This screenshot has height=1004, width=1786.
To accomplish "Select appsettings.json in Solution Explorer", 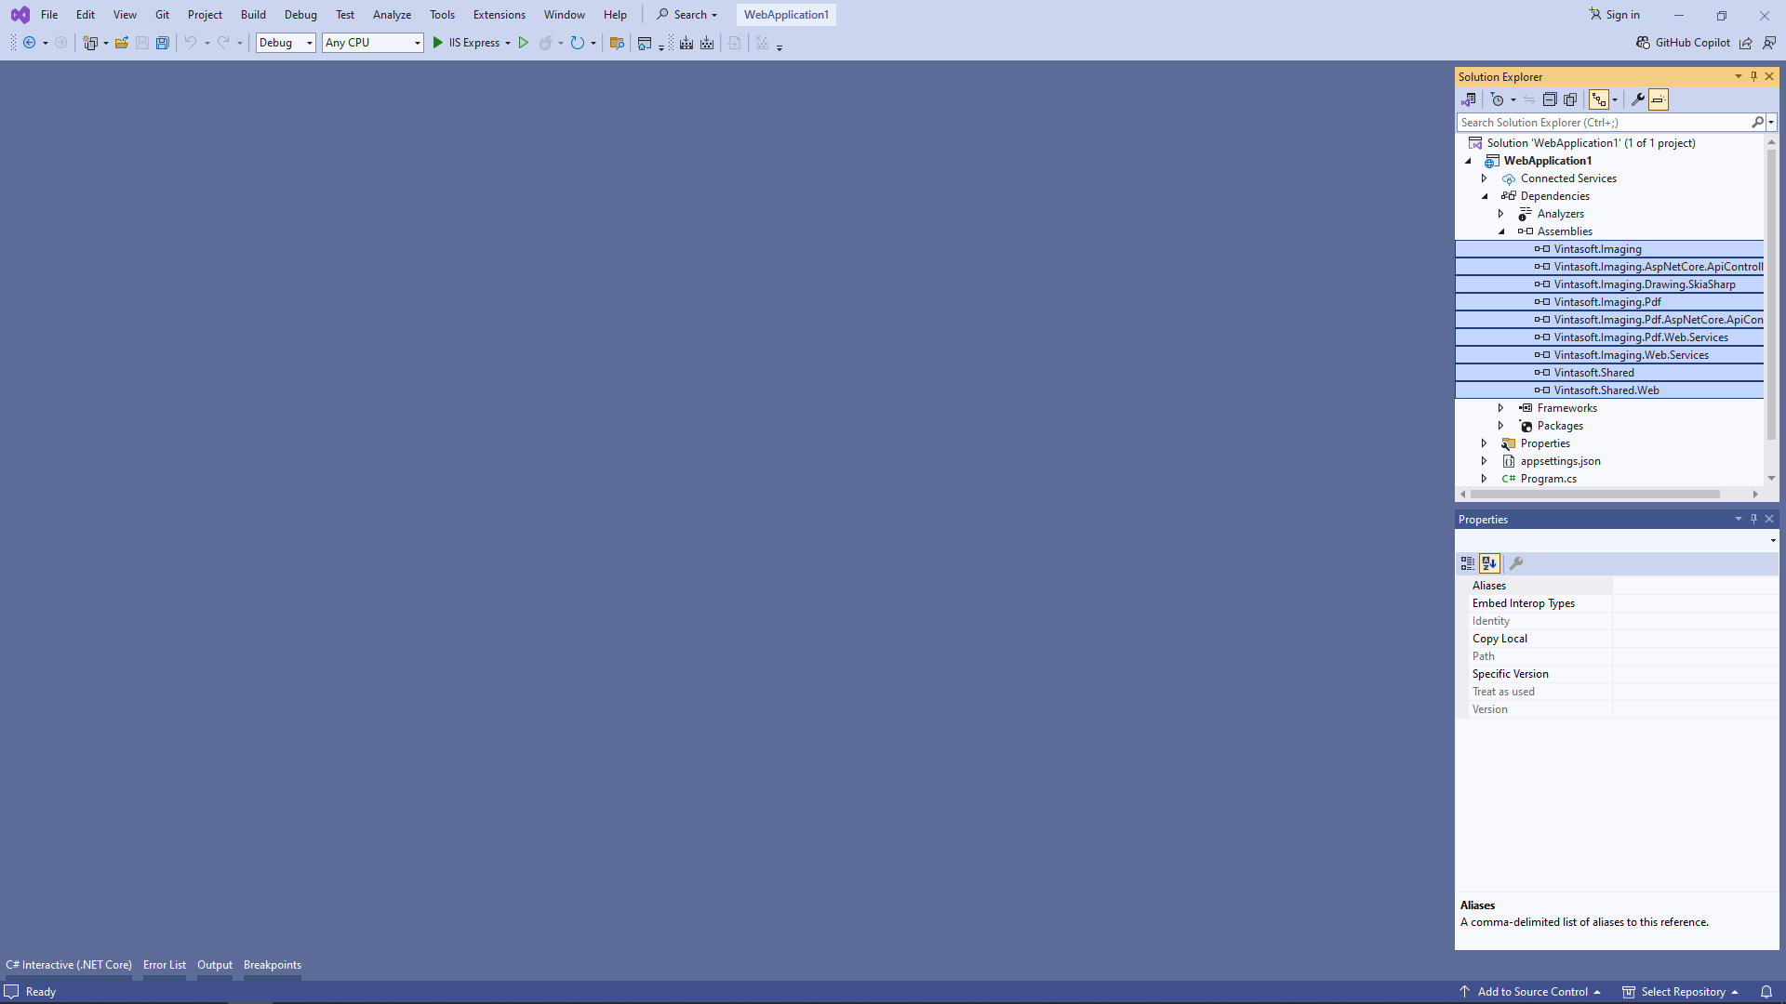I will 1560,461.
